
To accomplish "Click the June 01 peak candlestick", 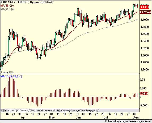I will click(77, 12).
